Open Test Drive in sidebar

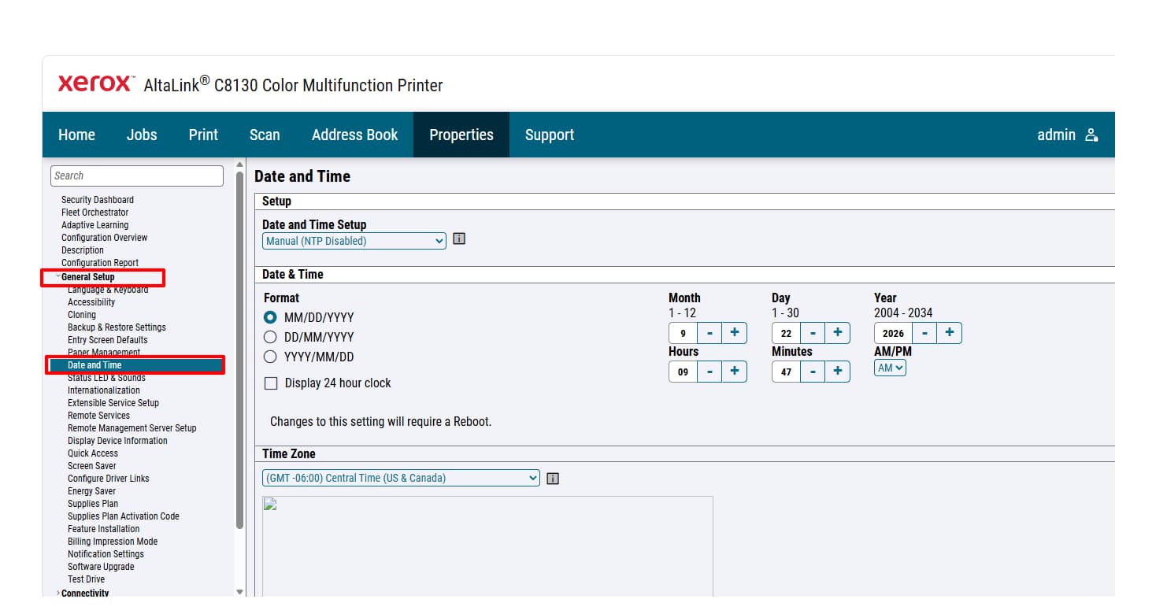tap(86, 579)
